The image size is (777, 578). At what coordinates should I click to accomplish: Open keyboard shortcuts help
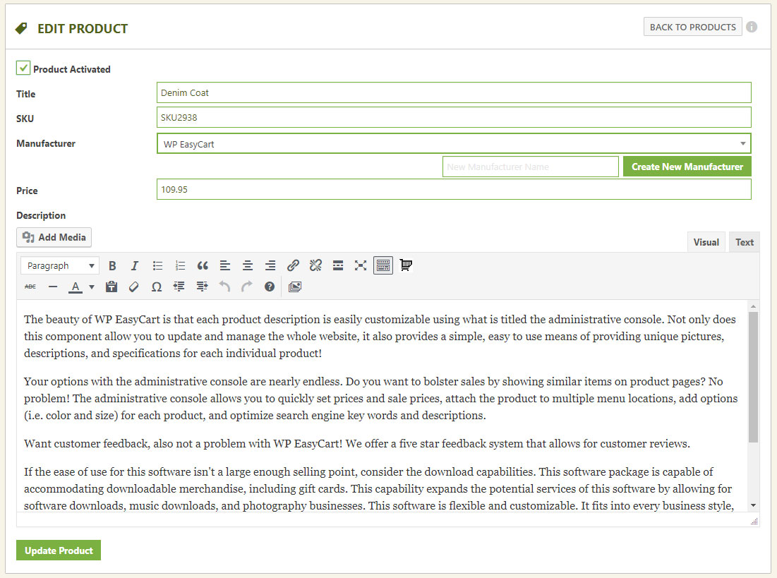[x=270, y=287]
